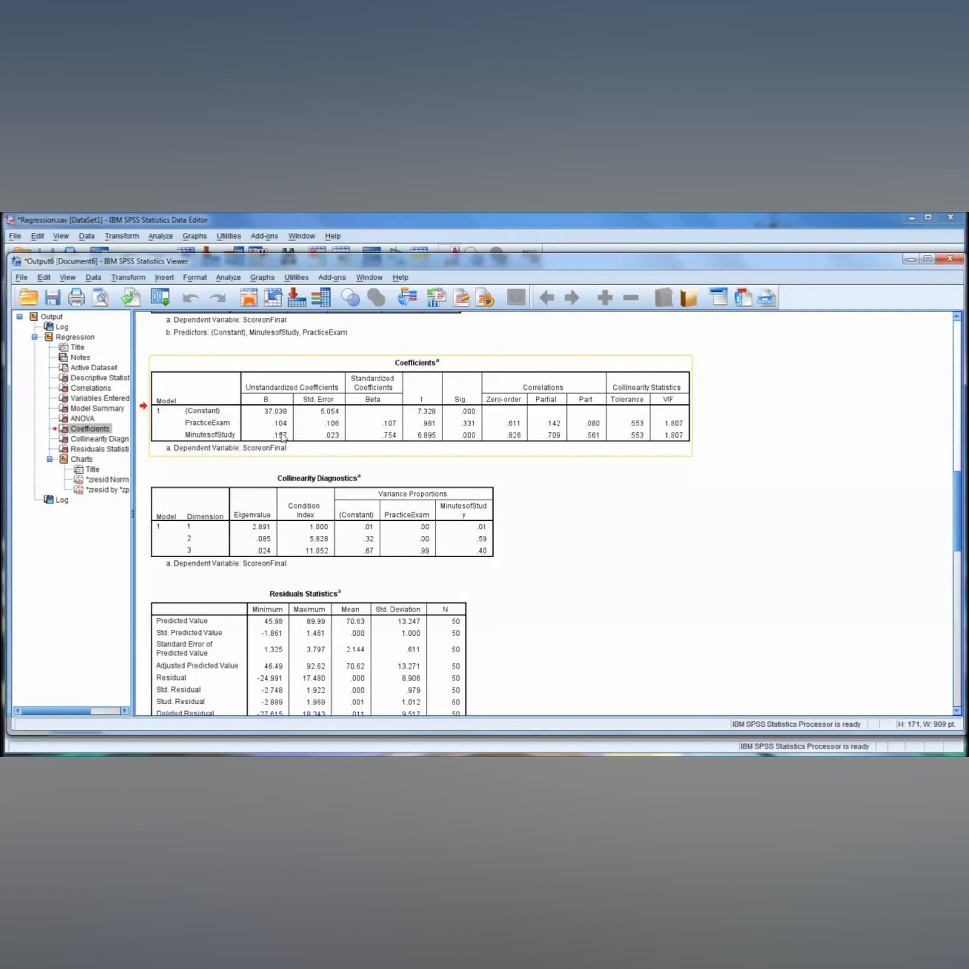Click the Promote left arrow icon
This screenshot has height=969, width=969.
click(547, 298)
